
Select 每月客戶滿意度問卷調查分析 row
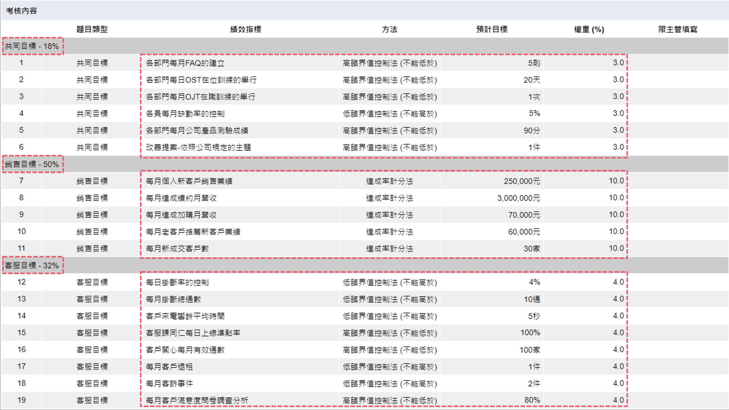tap(197, 401)
